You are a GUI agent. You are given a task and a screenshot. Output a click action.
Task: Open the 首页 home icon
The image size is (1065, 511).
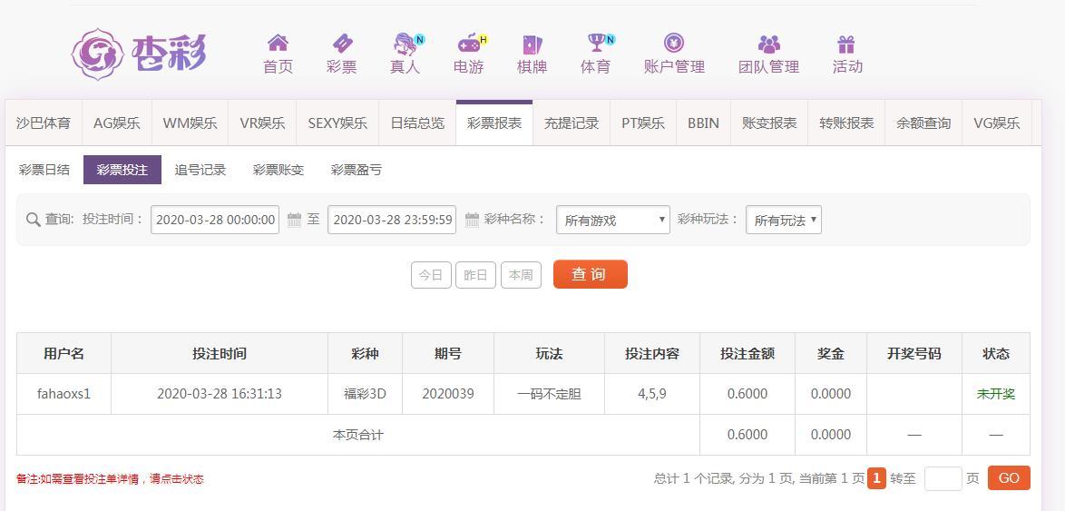pos(278,43)
